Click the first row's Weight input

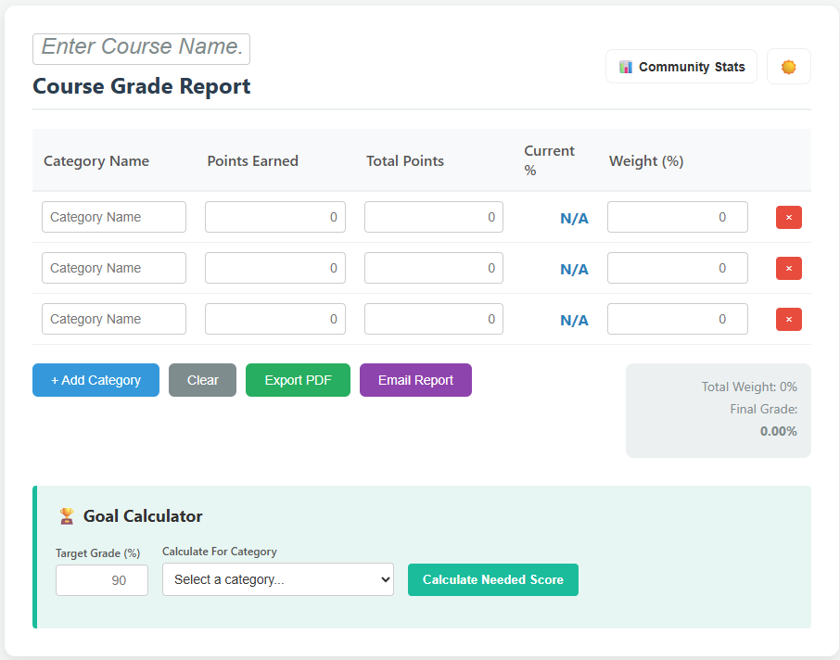click(677, 217)
